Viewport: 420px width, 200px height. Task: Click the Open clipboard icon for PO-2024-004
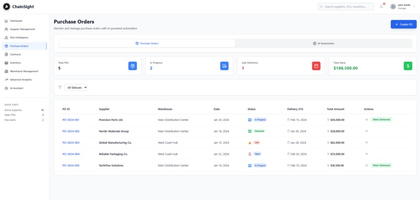(250, 154)
